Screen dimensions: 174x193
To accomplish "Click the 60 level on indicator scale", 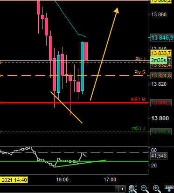I will (x=153, y=150).
